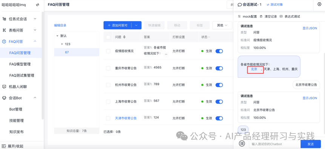The image size is (325, 149).
Task: Click the 展开/收起 menu icon
Action: (4, 146)
